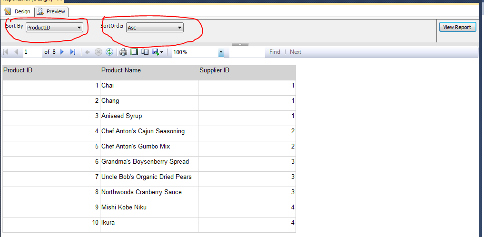Open zoom 100% dropdown arrow
This screenshot has width=484, height=237.
[221, 52]
